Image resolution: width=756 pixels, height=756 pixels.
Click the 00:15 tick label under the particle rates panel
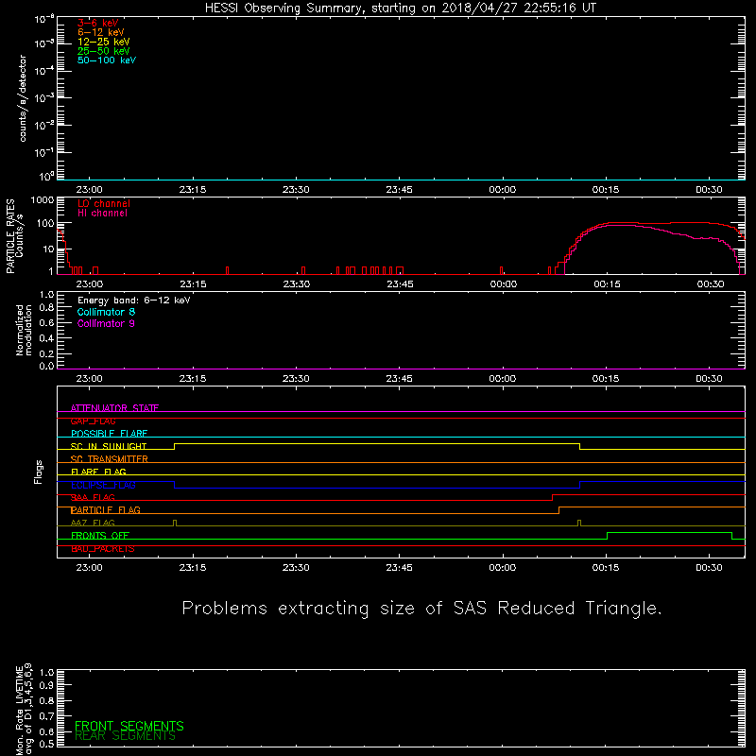click(607, 284)
